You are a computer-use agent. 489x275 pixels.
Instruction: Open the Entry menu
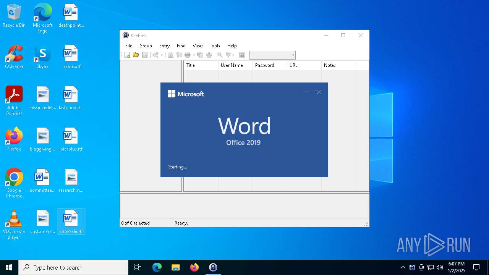(164, 45)
